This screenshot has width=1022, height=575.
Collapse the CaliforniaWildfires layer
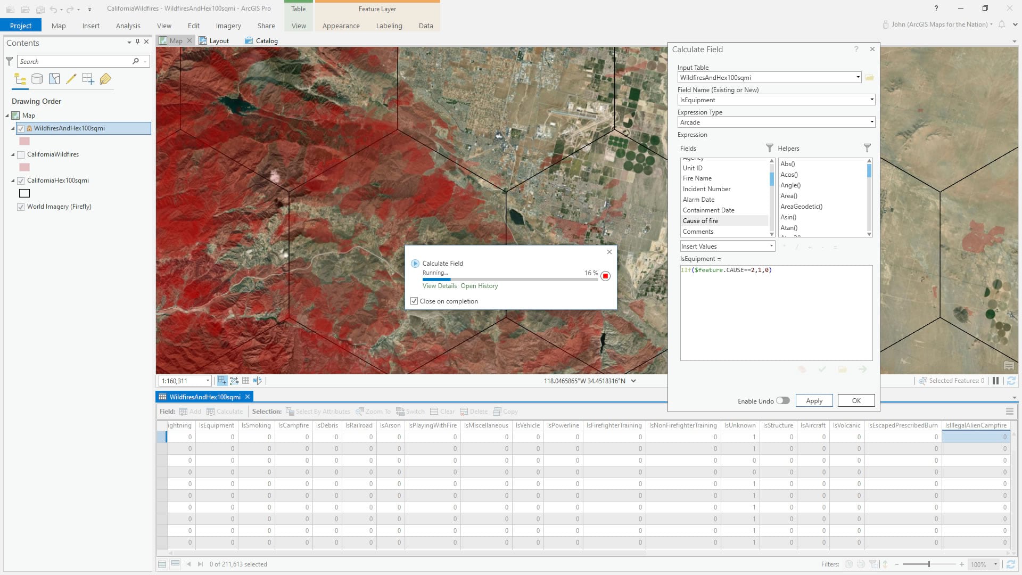pyautogui.click(x=13, y=154)
